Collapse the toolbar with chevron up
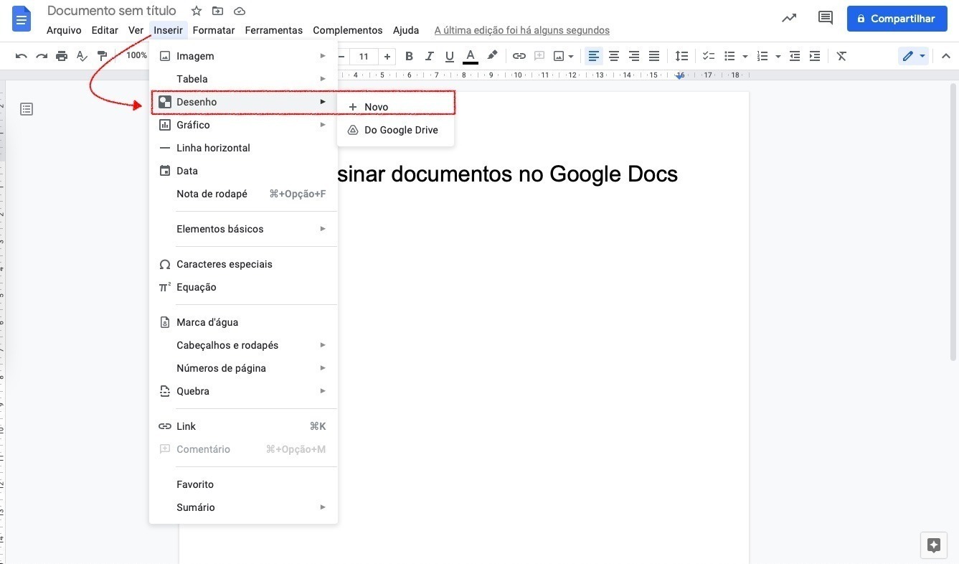This screenshot has height=564, width=959. (945, 56)
